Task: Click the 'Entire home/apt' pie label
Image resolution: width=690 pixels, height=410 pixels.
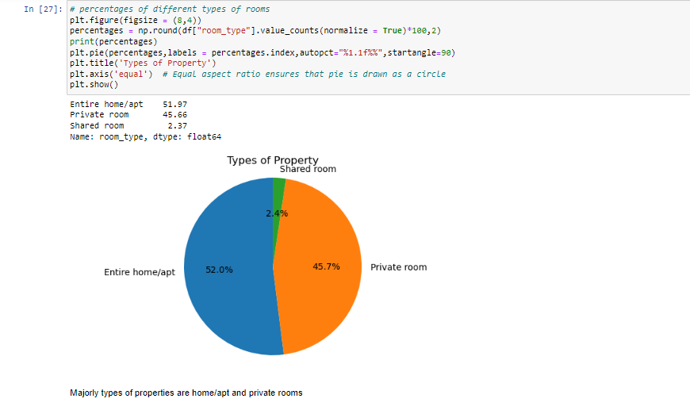Action: point(140,272)
